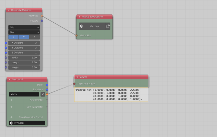Click the "Type: 4x4 Matrix" label
The height and width of the screenshot is (137, 217).
(x=86, y=84)
